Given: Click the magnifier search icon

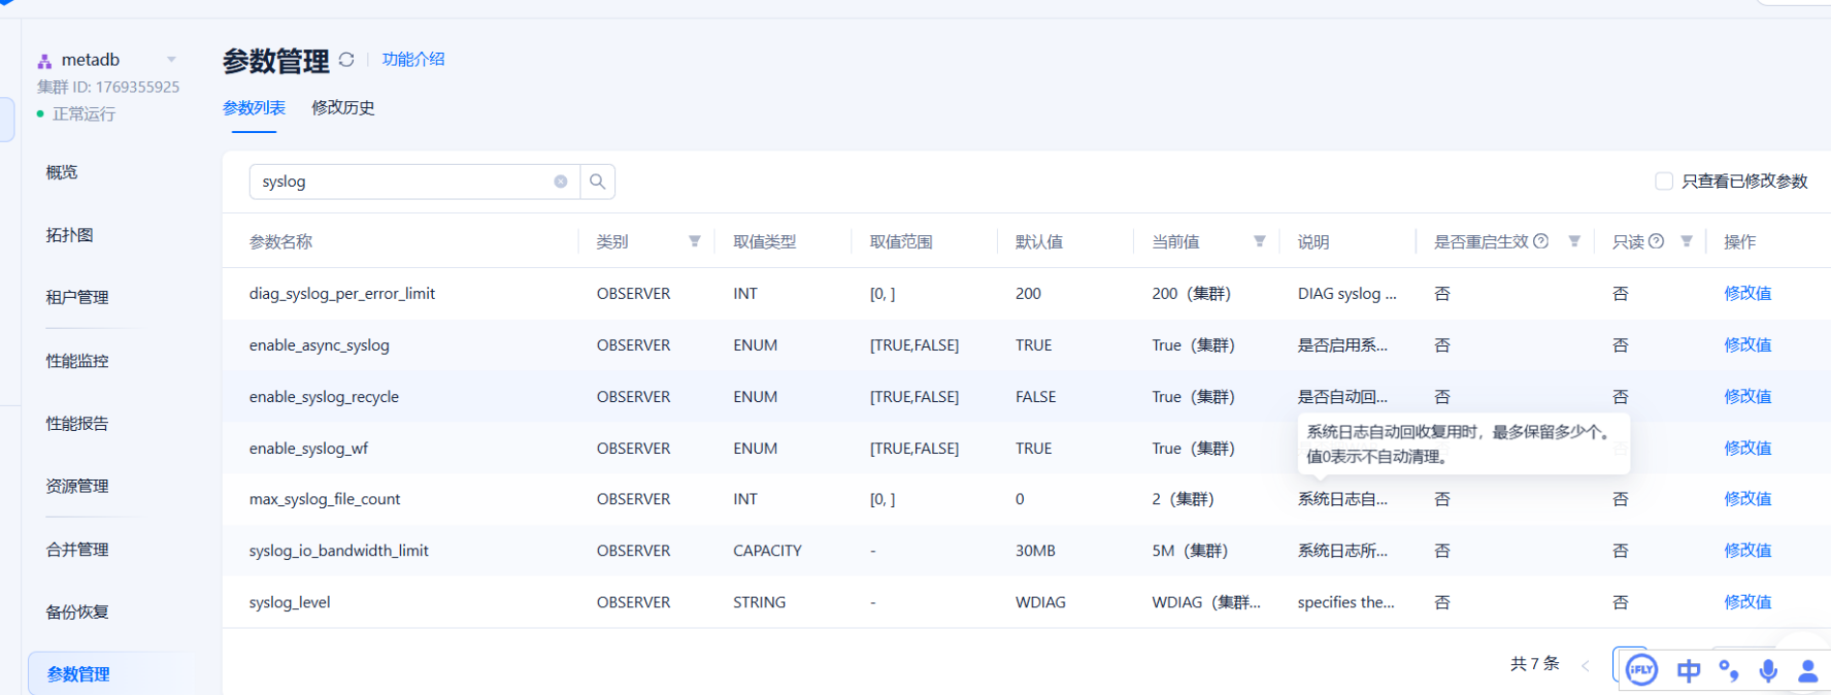Looking at the screenshot, I should tap(598, 181).
